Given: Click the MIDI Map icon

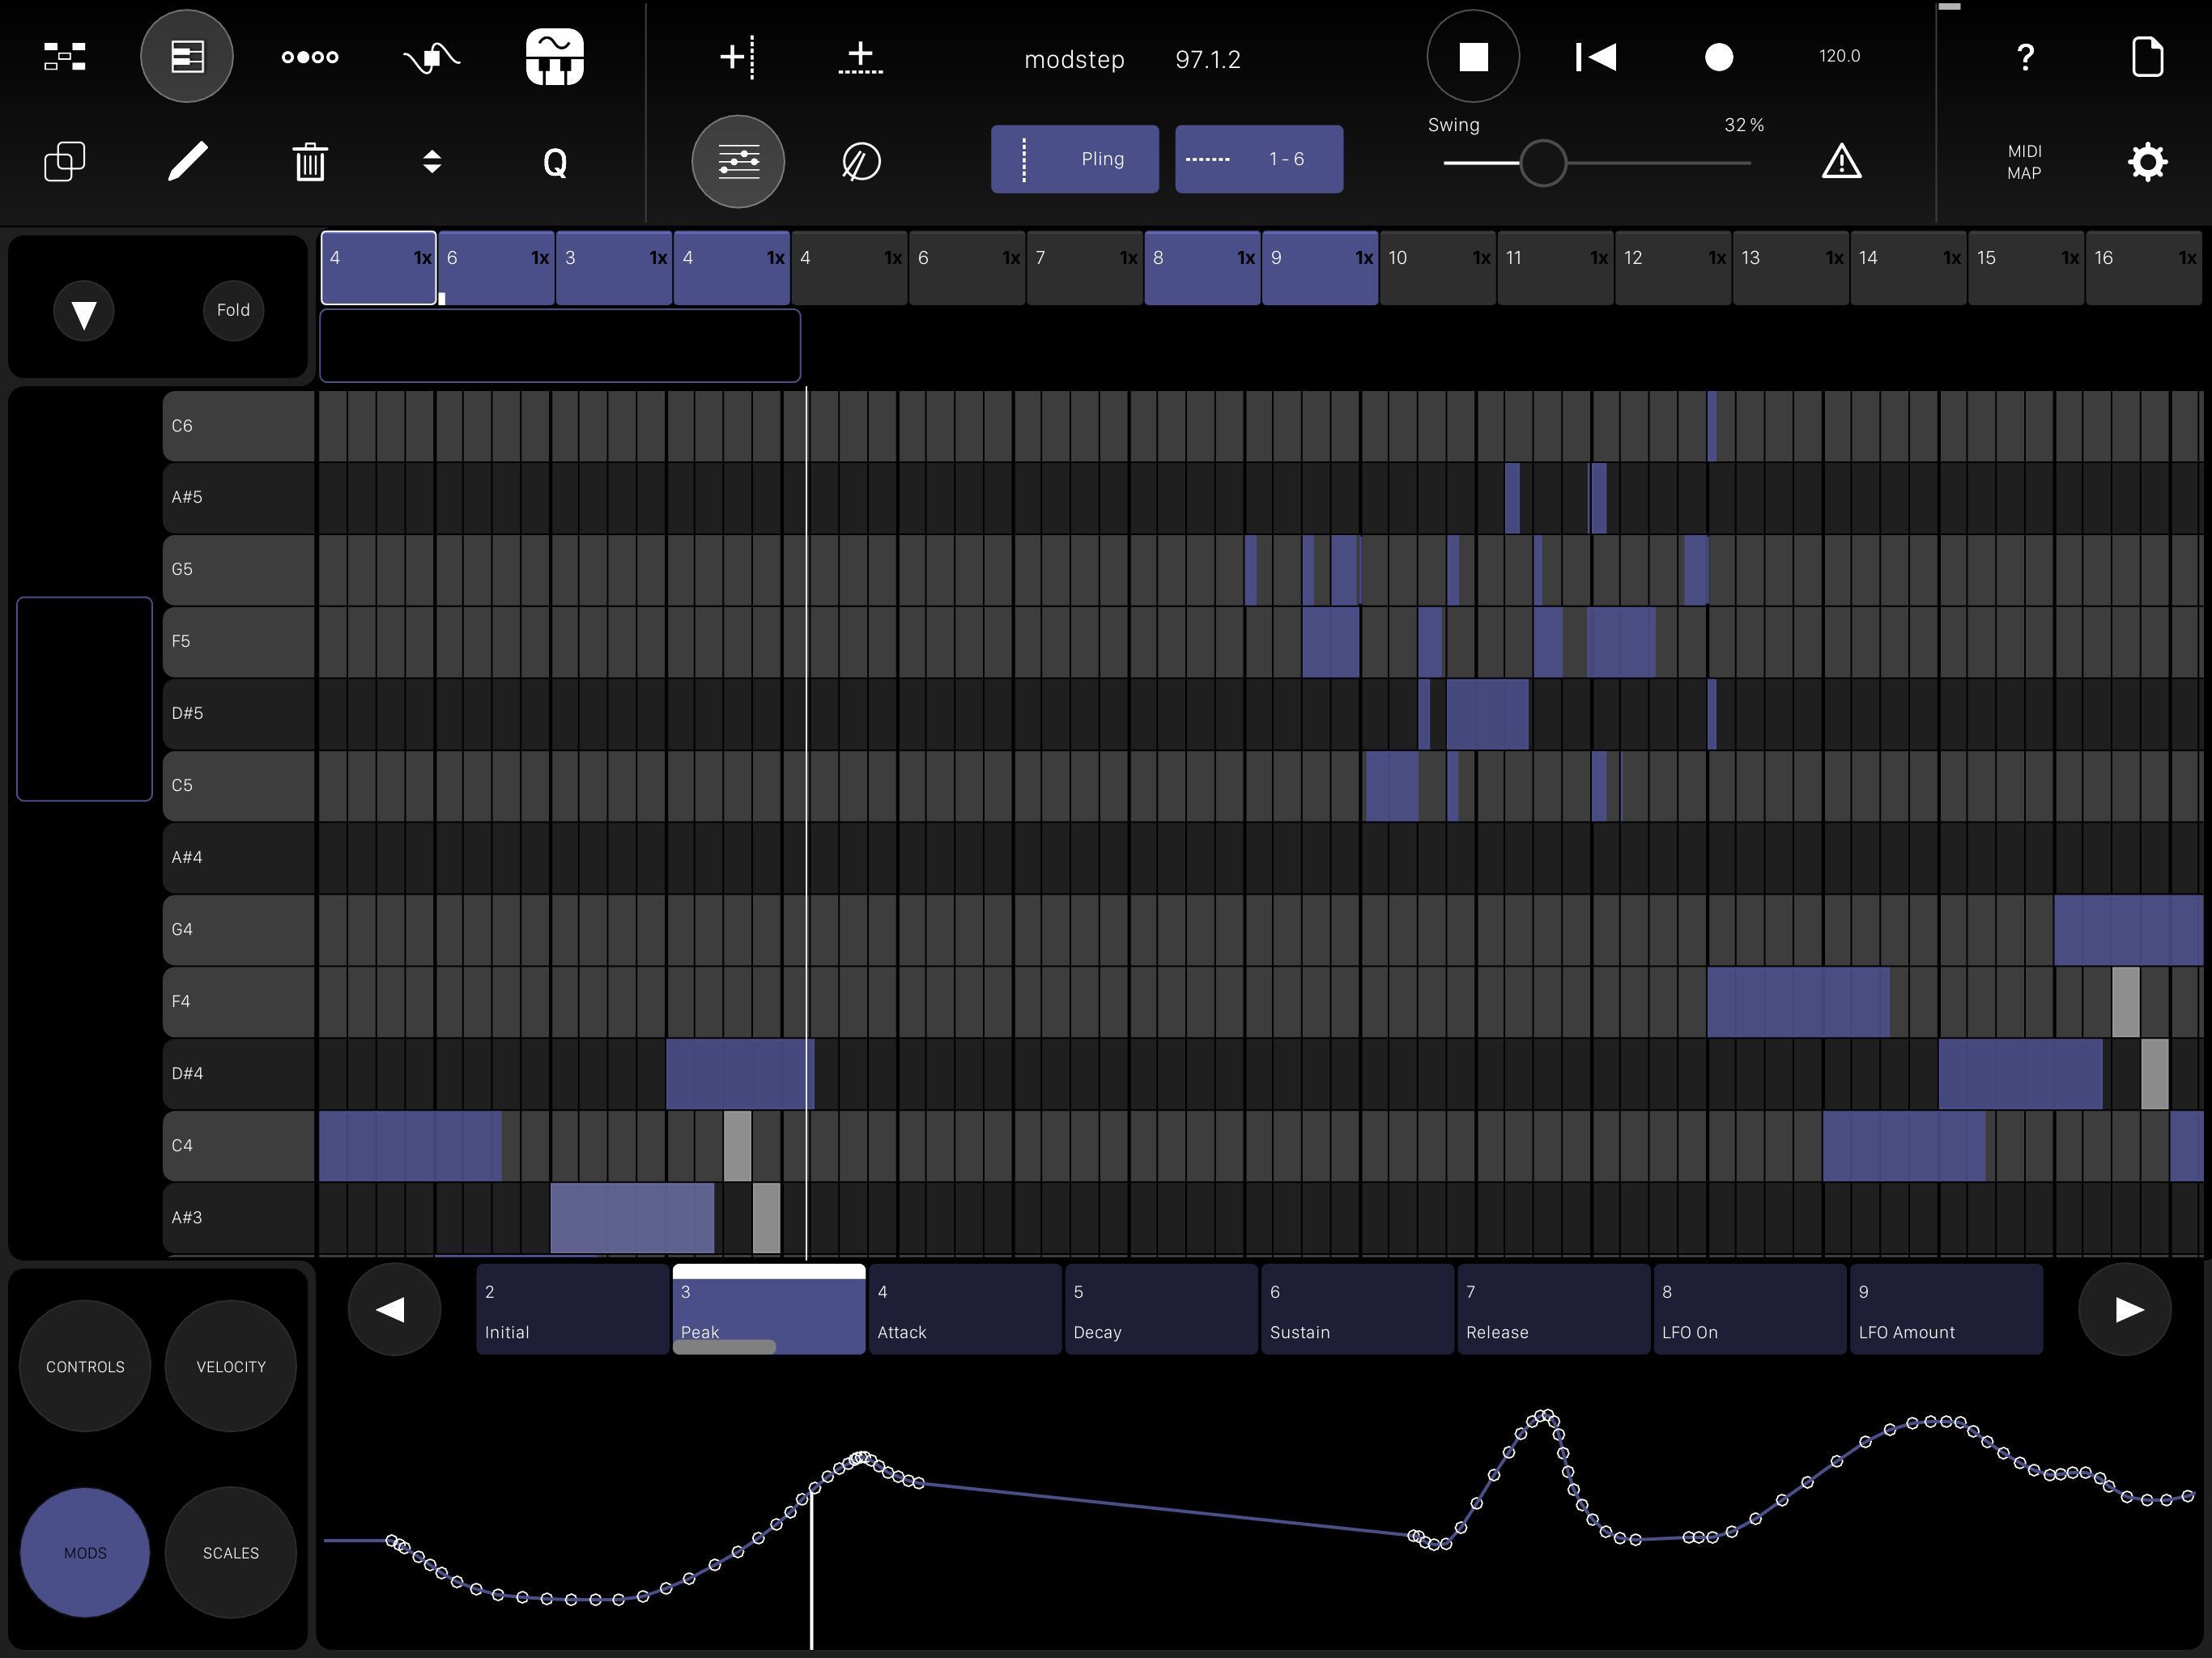Looking at the screenshot, I should (x=2024, y=160).
